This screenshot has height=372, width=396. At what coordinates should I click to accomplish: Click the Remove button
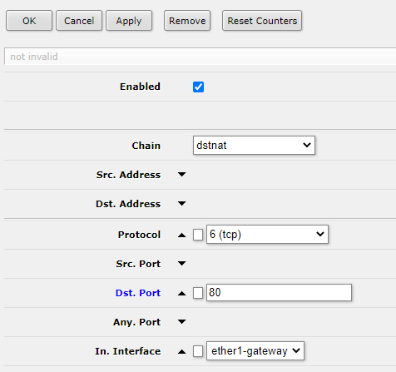pos(187,21)
